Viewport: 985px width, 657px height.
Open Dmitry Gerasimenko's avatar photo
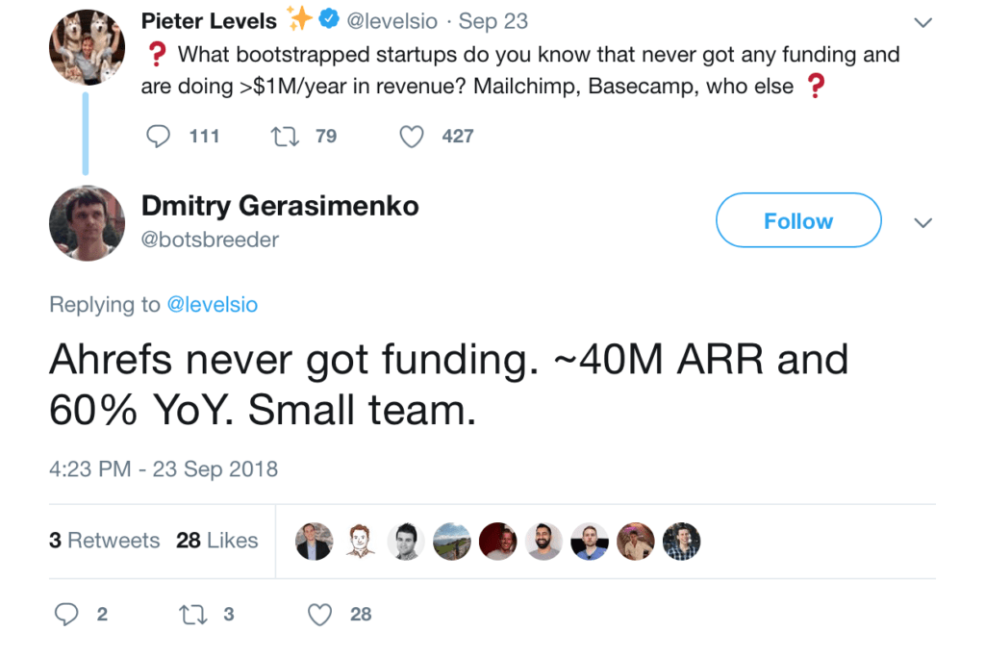click(x=87, y=223)
